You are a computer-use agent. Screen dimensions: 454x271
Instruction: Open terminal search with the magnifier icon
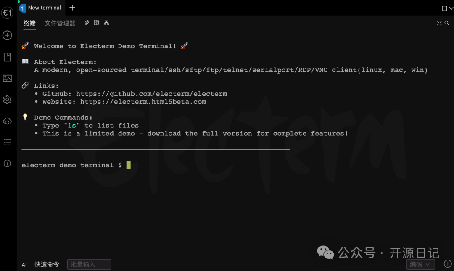coord(447,24)
